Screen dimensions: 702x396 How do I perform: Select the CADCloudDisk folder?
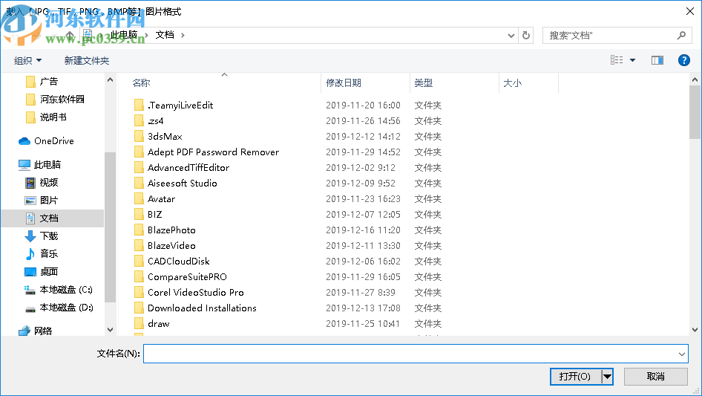[x=172, y=262]
